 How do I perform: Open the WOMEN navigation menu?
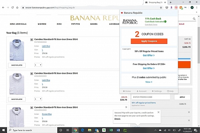tap(42, 24)
